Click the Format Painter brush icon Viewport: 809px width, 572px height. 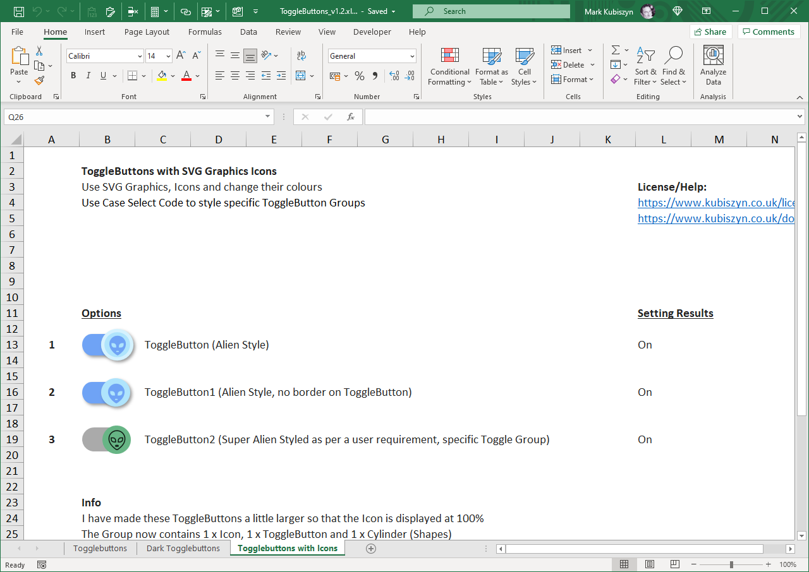point(39,80)
